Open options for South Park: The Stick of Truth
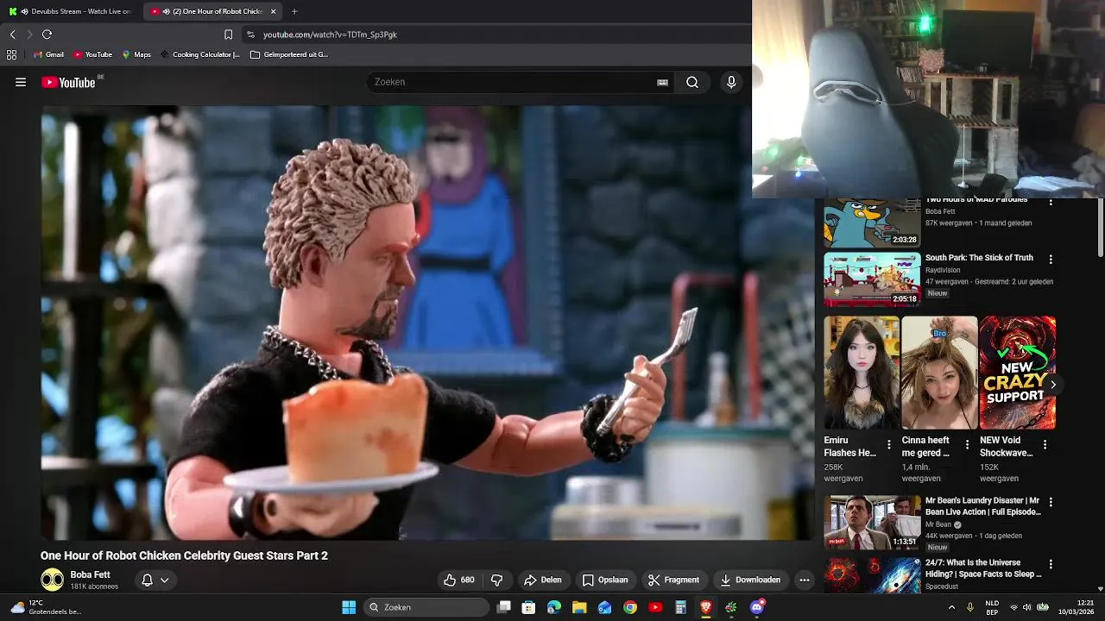The height and width of the screenshot is (621, 1105). [1051, 259]
